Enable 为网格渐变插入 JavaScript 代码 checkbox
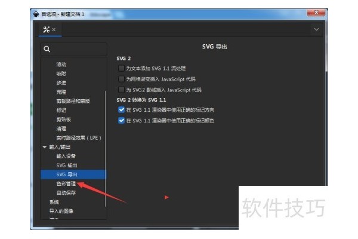Screen dimensions: 358x239 click(121, 79)
